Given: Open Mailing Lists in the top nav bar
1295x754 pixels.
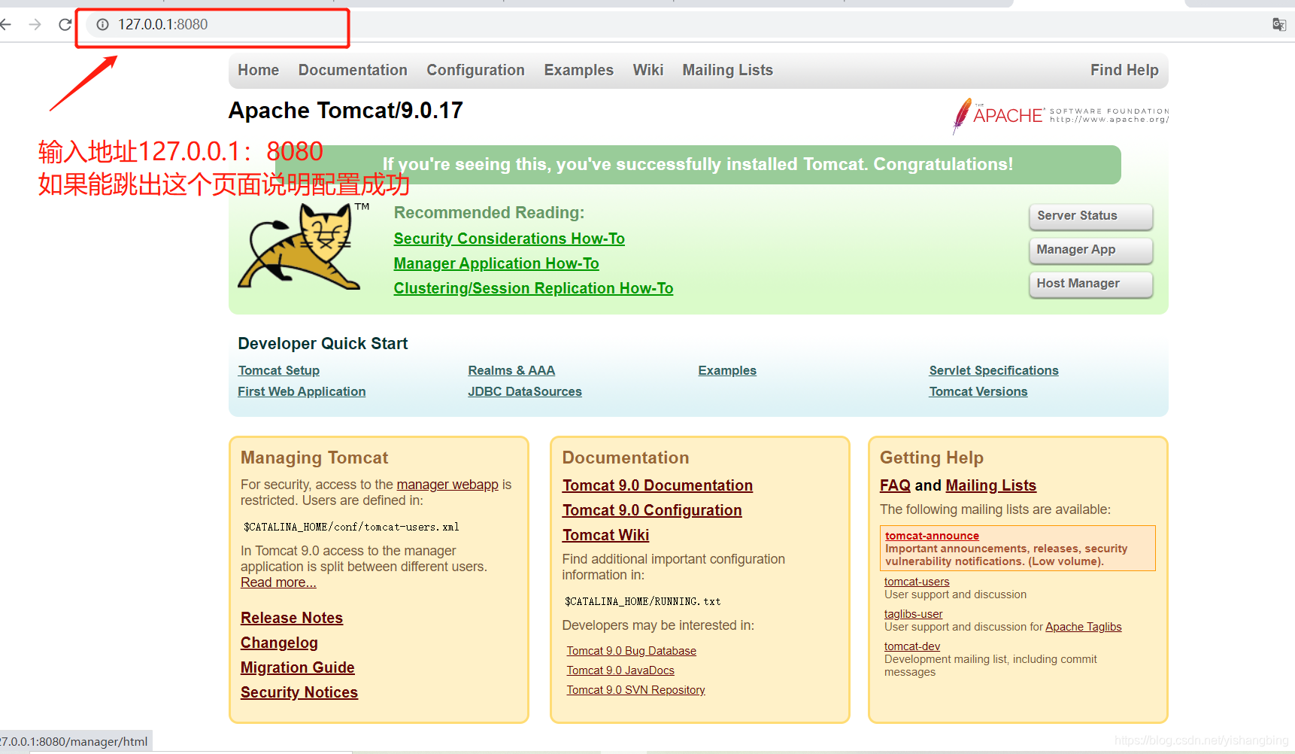Looking at the screenshot, I should coord(728,70).
